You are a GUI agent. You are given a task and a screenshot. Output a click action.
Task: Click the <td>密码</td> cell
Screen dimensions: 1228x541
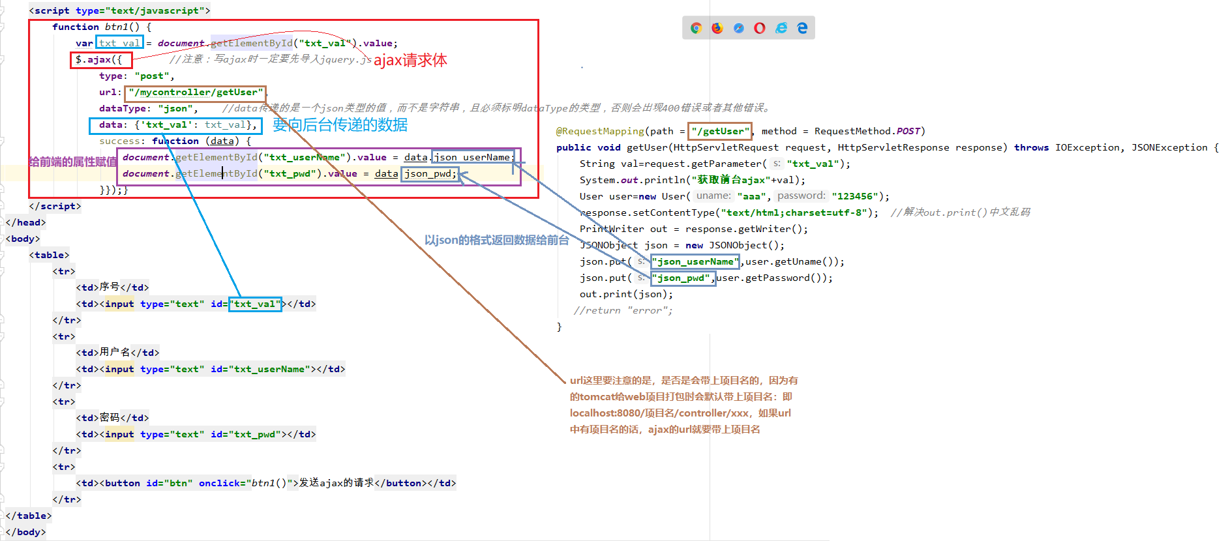click(112, 418)
